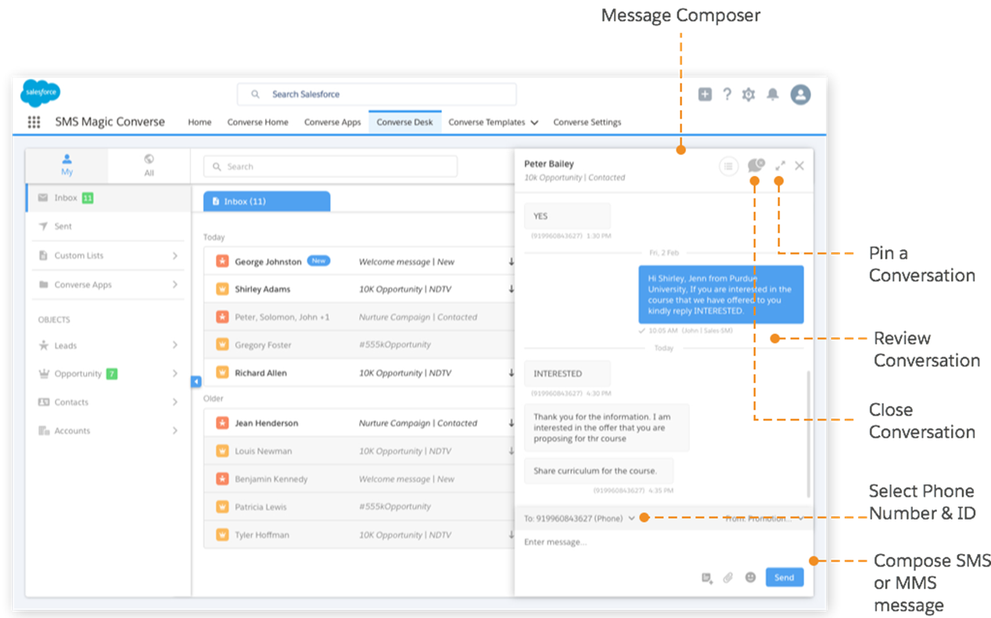Image resolution: width=991 pixels, height=618 pixels.
Task: Click the SMS Magic Converse app name
Action: tap(110, 122)
